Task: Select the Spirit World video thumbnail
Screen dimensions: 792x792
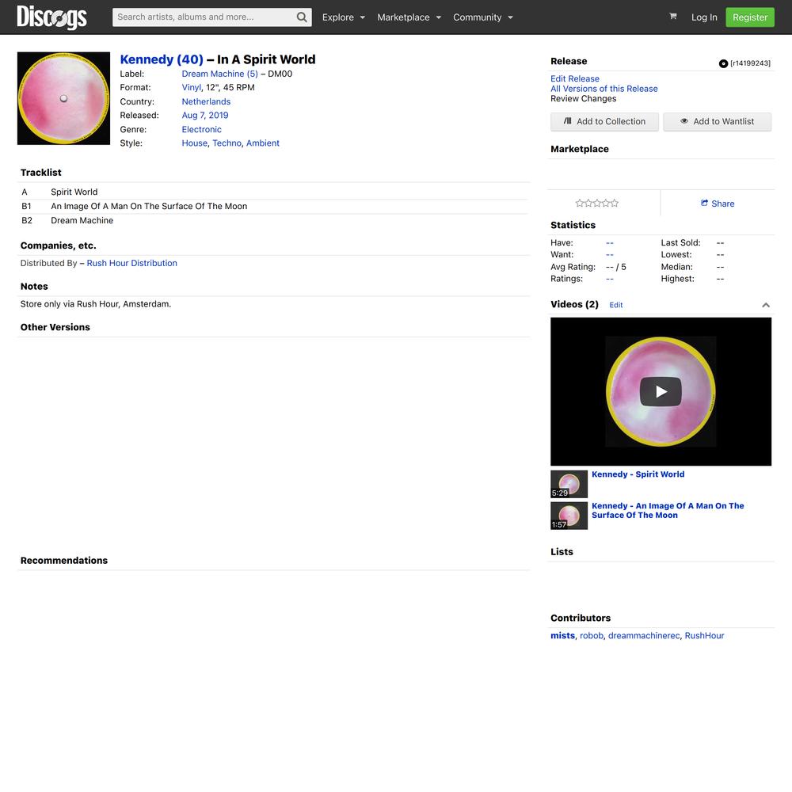Action: [x=569, y=485]
